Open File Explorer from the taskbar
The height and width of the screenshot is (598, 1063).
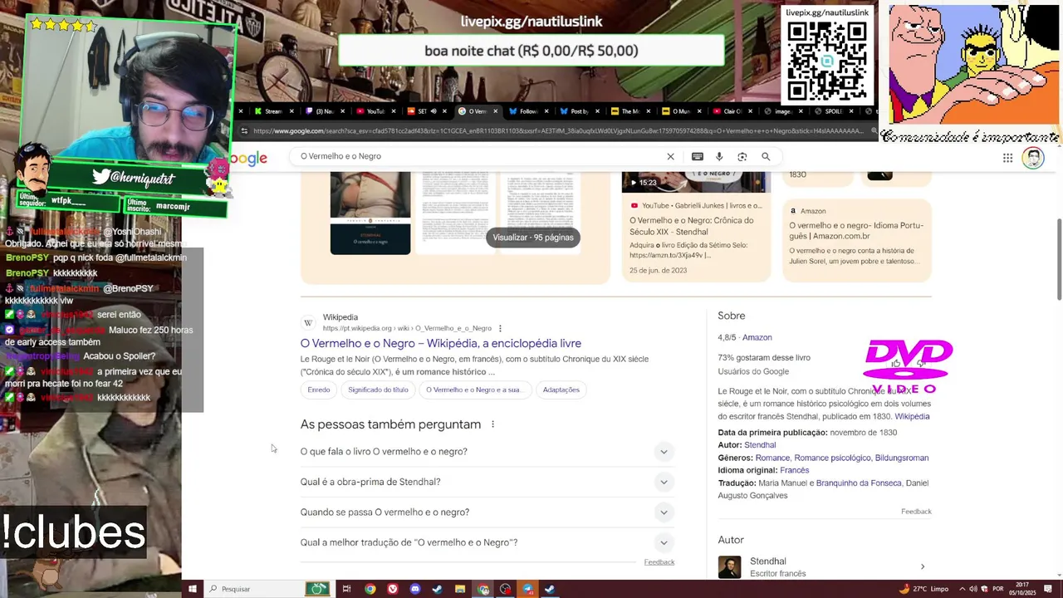point(460,589)
